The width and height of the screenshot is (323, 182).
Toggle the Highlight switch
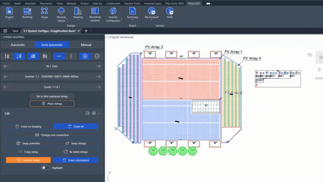[45, 168]
